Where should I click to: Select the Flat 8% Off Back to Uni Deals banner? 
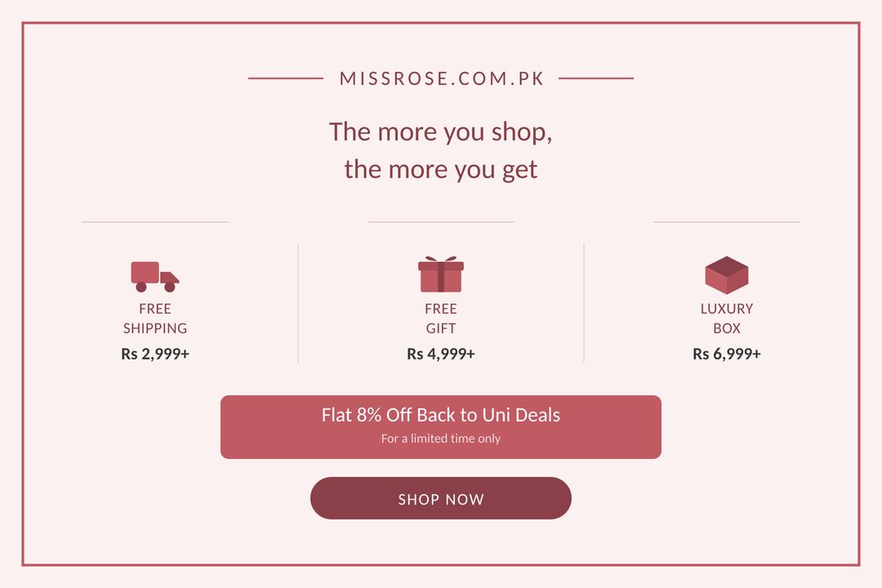(x=441, y=427)
